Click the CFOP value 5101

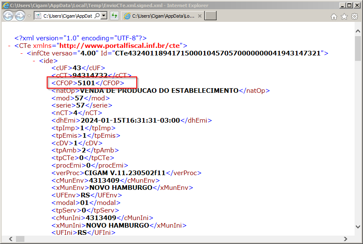pyautogui.click(x=86, y=83)
